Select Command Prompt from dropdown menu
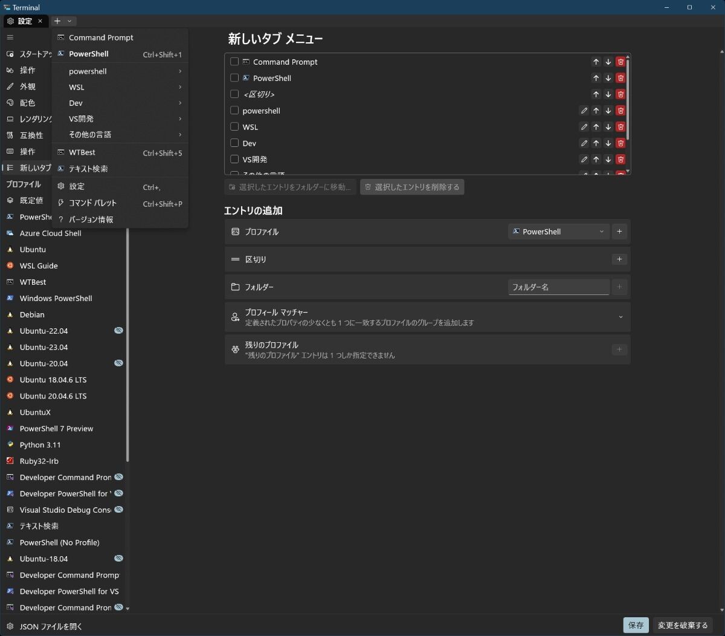The width and height of the screenshot is (725, 636). click(x=120, y=37)
